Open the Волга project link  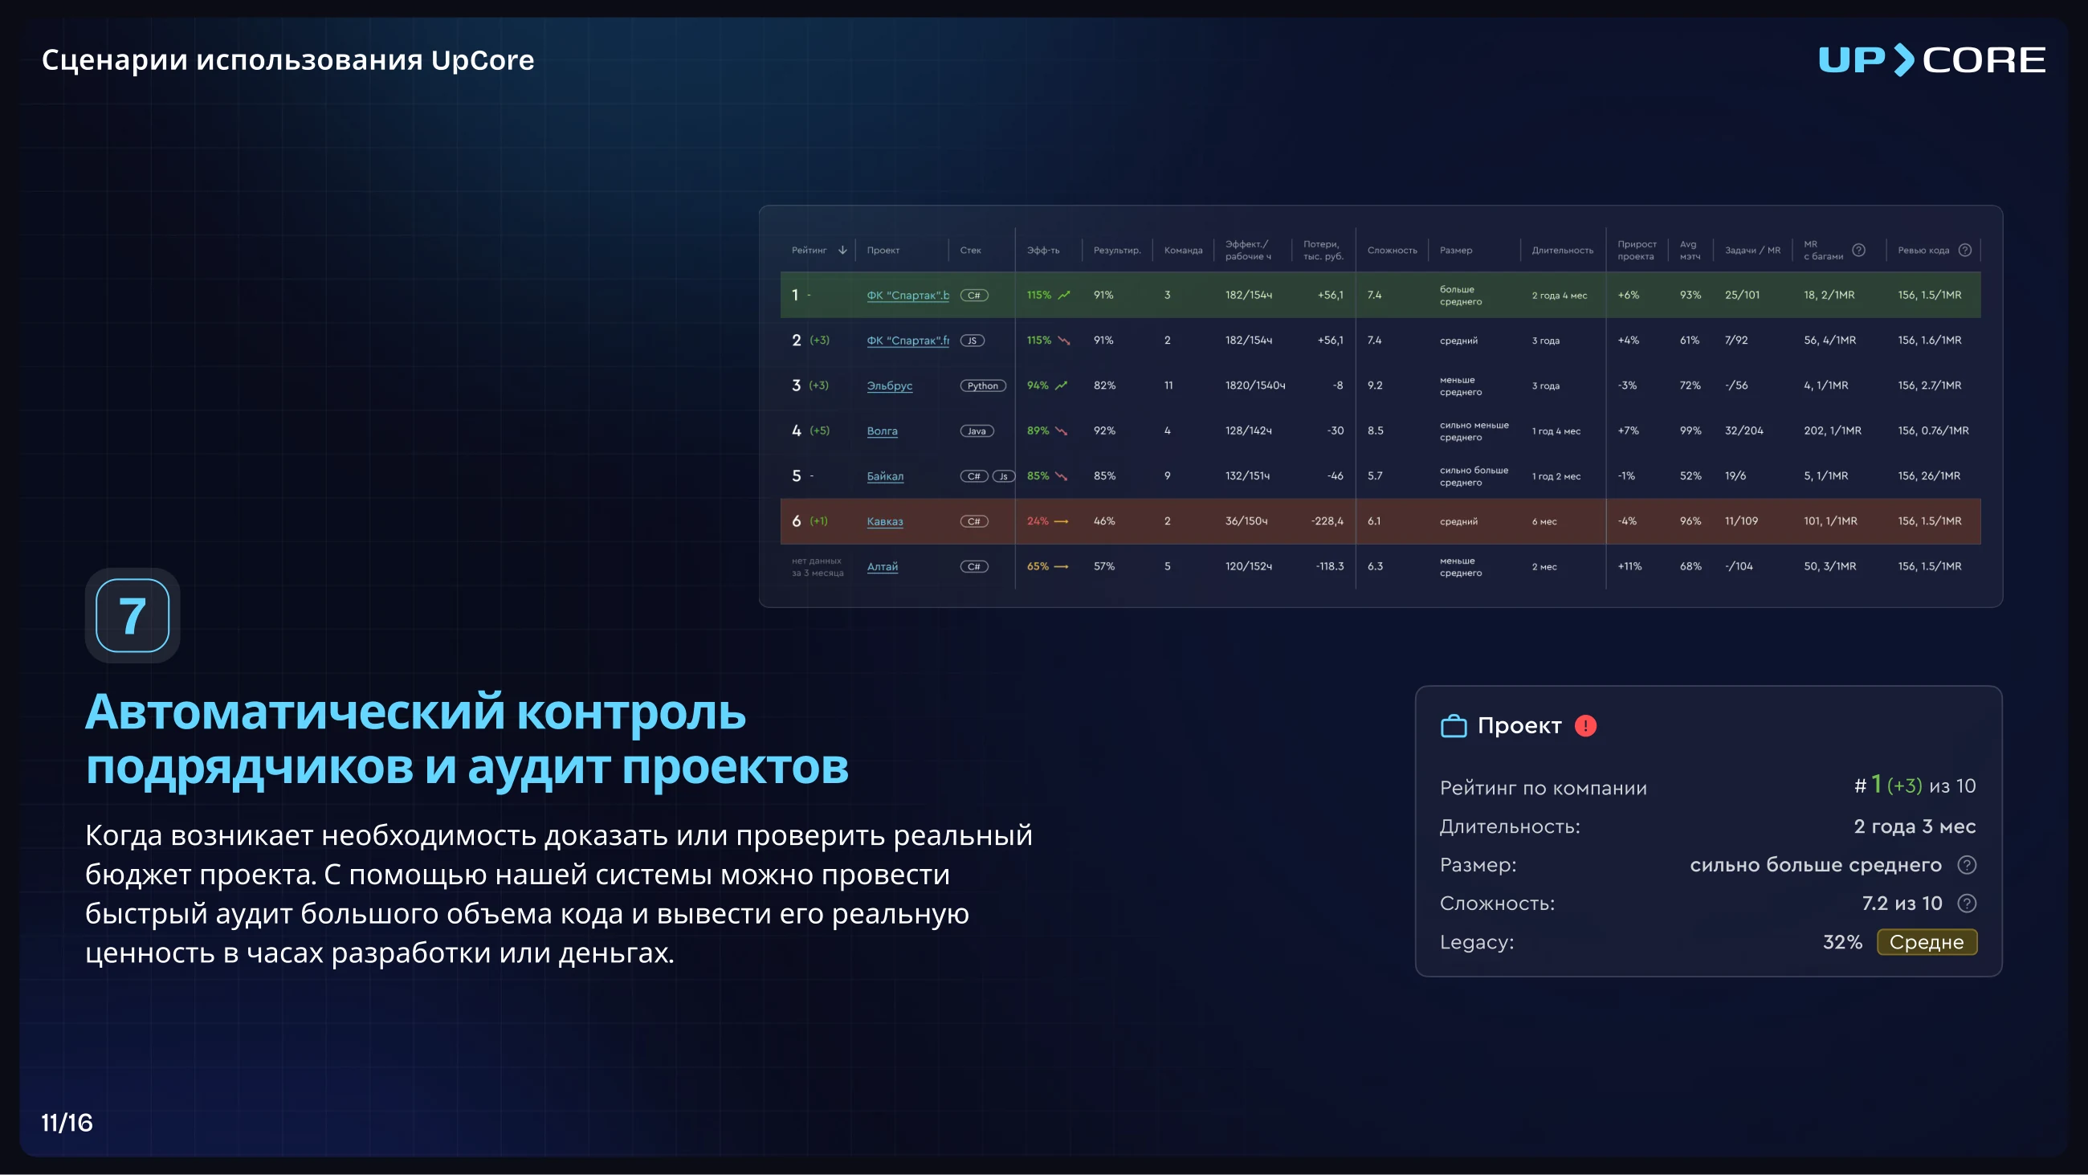point(882,431)
